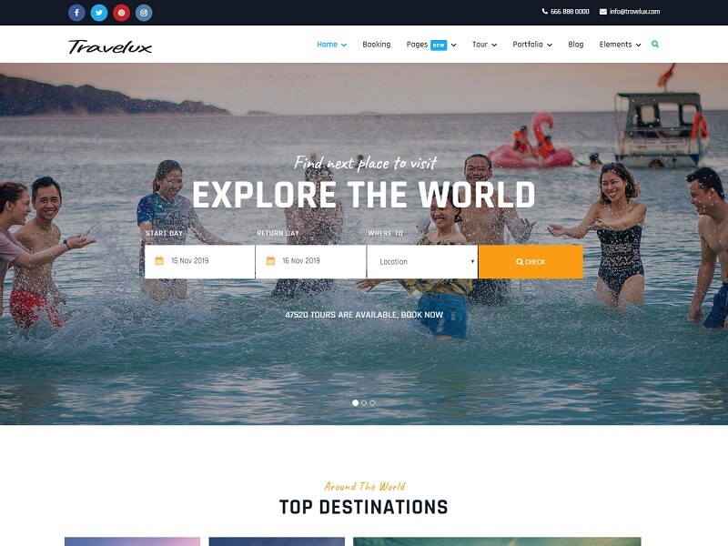Expand the Home menu chevron

[x=344, y=45]
